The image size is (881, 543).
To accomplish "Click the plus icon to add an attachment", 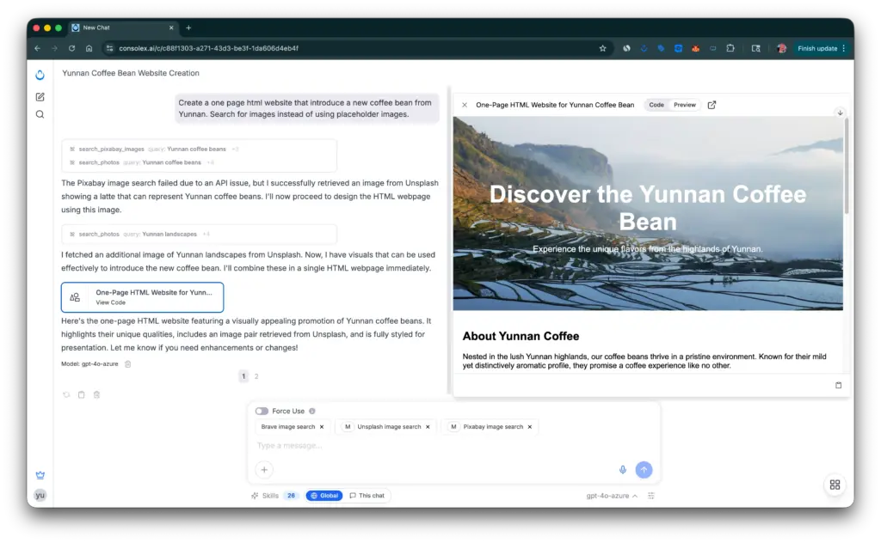I will [x=264, y=469].
